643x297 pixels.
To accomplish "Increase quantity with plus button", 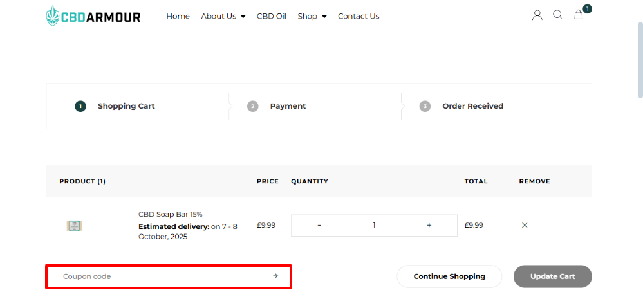I will click(429, 225).
